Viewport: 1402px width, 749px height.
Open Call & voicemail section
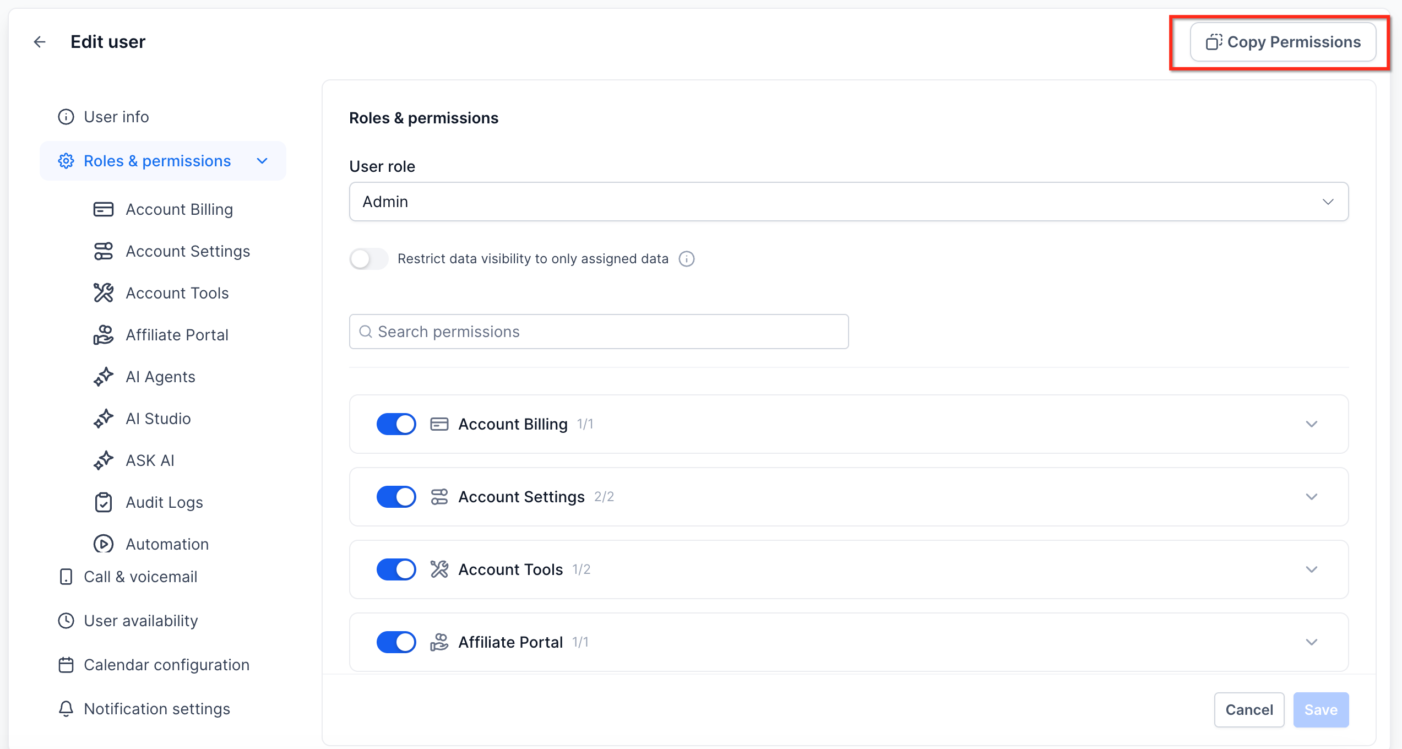140,577
